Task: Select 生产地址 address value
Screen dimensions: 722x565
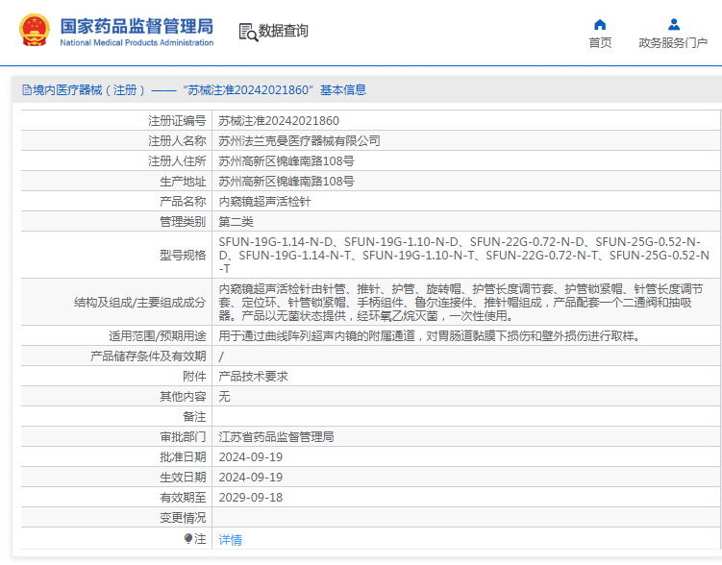Action: coord(286,182)
